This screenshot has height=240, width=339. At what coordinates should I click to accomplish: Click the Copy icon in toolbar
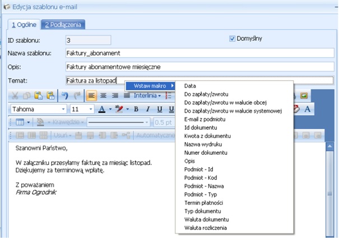[26, 96]
